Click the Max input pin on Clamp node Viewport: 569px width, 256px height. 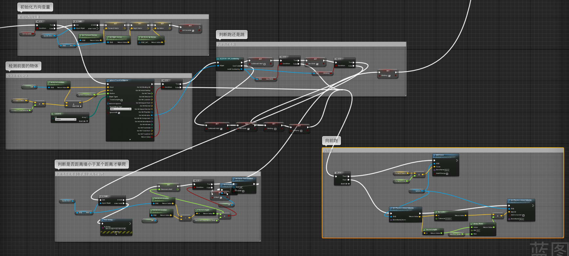pos(472,234)
